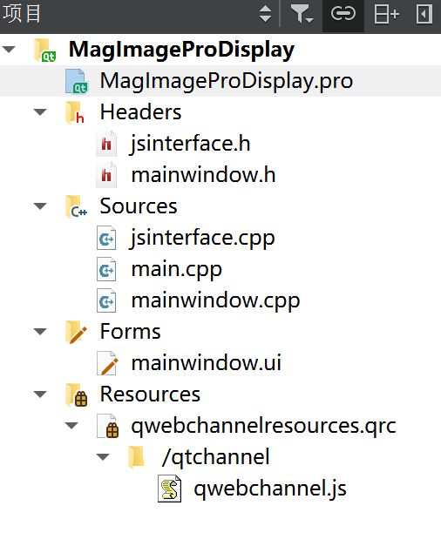
Task: Toggle synchronize with editor link icon
Action: [x=343, y=14]
